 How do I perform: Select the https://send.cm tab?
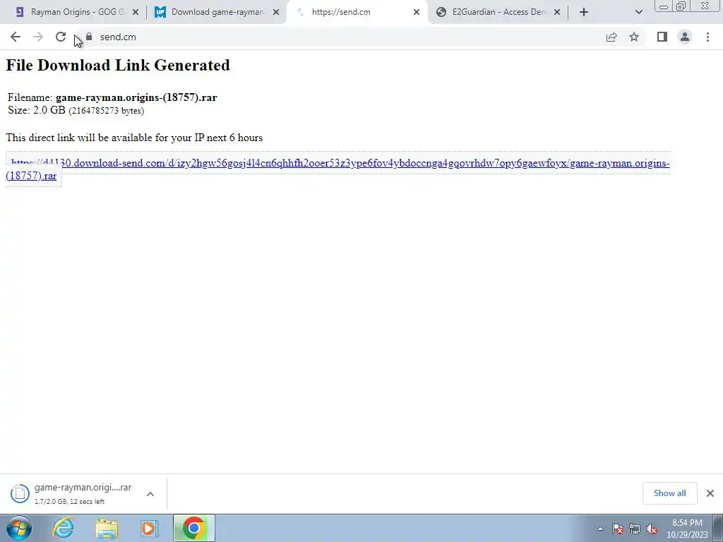point(357,12)
